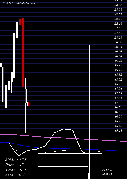Click the 20.64 price axis label
The image size is (127, 179).
click(118, 47)
